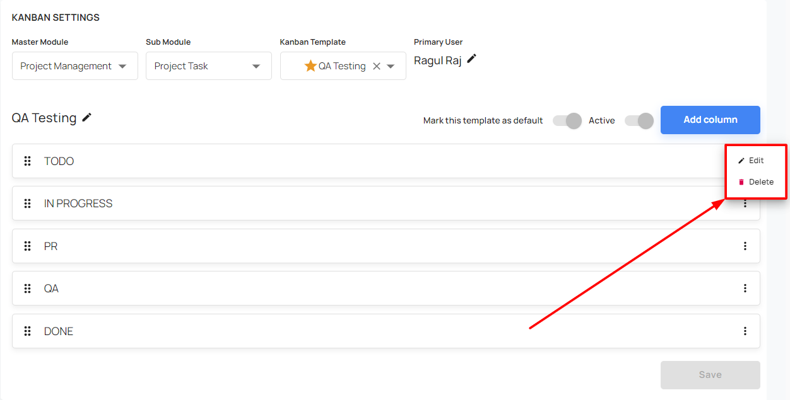This screenshot has height=400, width=790.
Task: Open the Master Module dropdown
Action: tap(75, 66)
